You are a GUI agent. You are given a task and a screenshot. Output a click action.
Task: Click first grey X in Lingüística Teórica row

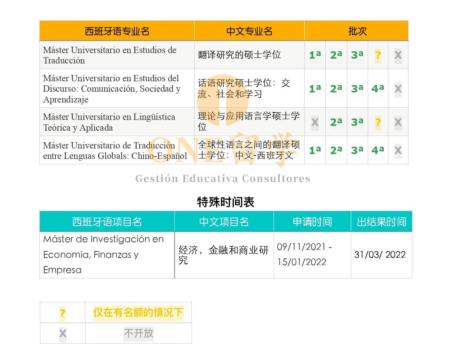[x=315, y=122]
